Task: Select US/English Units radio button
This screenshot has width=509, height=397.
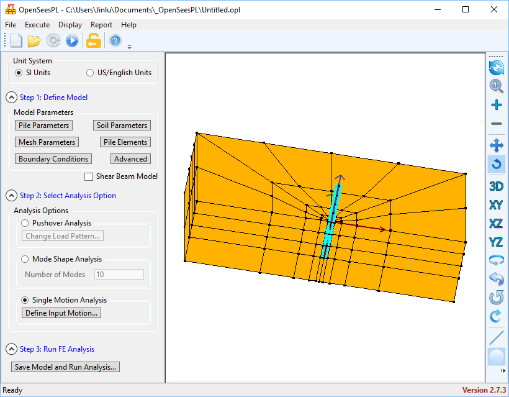Action: 91,73
